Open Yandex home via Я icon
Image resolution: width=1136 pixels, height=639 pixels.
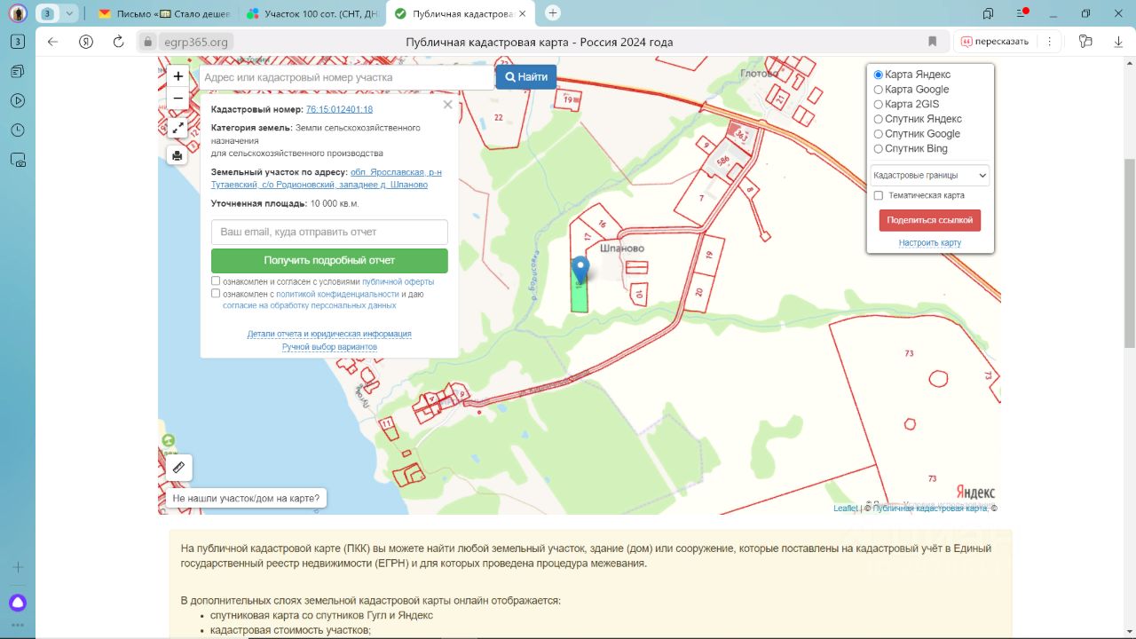point(86,42)
